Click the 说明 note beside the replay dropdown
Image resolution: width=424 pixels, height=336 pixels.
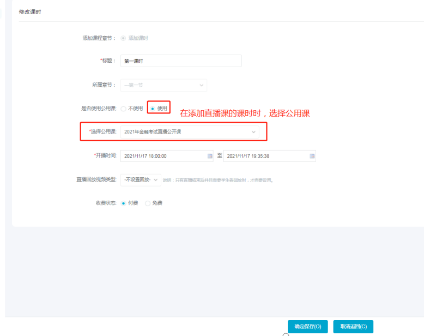218,180
